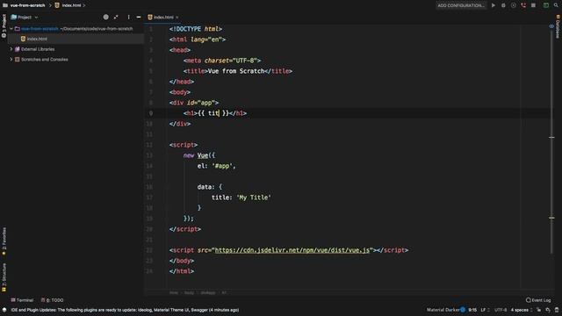Screen dimensions: 562x316
Task: Click the inspections profile icon in status bar
Action: (548, 310)
